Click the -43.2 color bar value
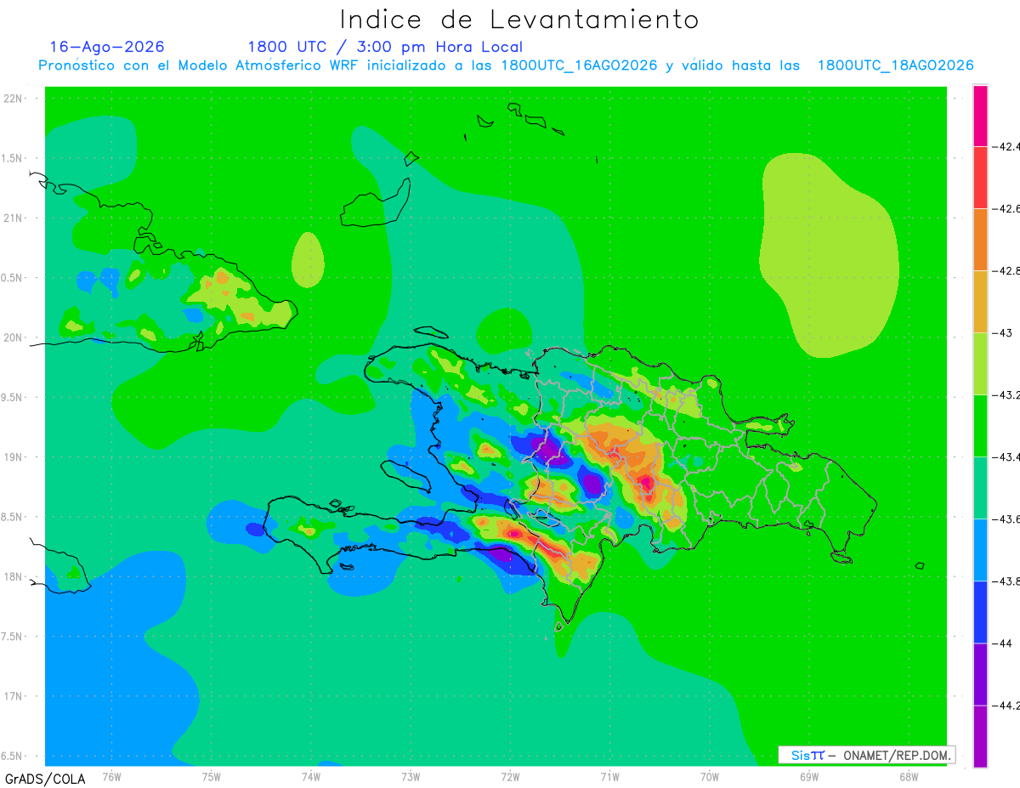Image resolution: width=1020 pixels, height=788 pixels. 1006,395
